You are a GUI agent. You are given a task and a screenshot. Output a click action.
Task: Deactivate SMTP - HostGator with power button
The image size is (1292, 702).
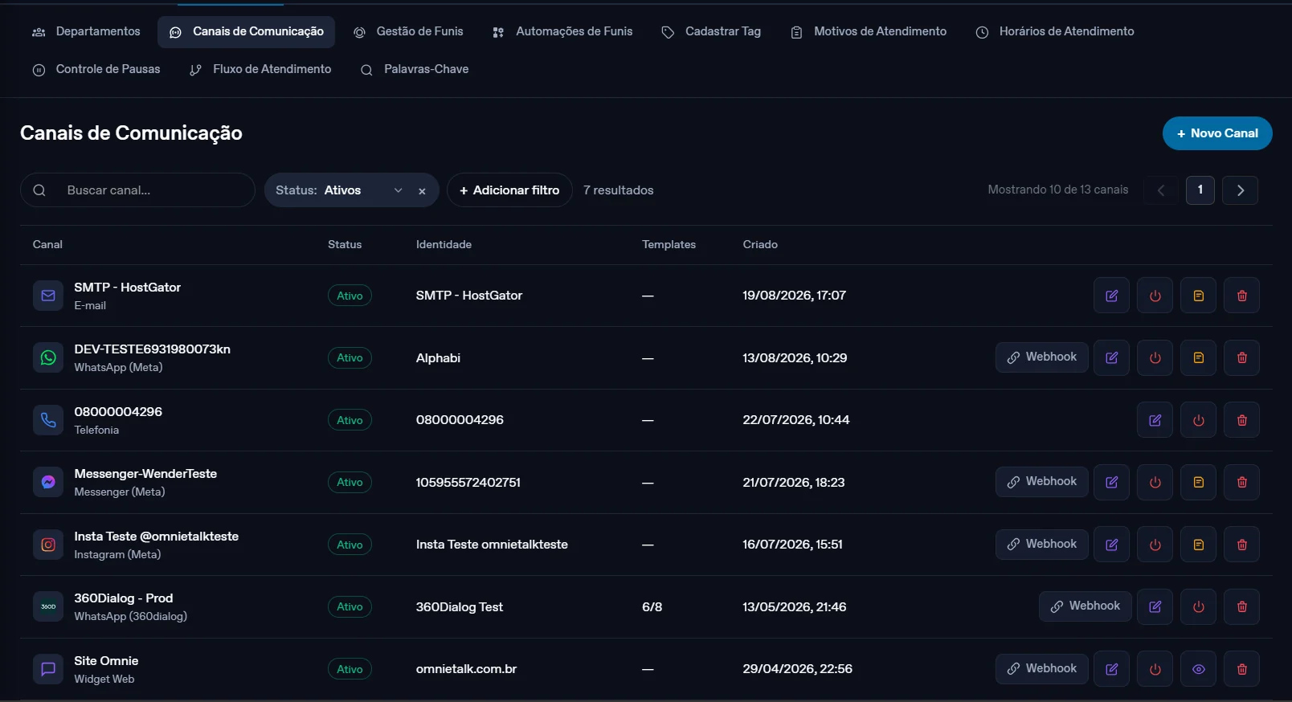[1155, 296]
